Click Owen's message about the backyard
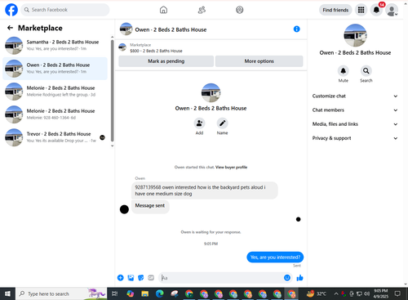The height and width of the screenshot is (300, 408). tap(204, 190)
